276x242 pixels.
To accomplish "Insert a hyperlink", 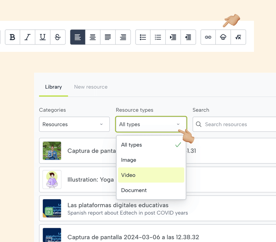I will pos(208,37).
